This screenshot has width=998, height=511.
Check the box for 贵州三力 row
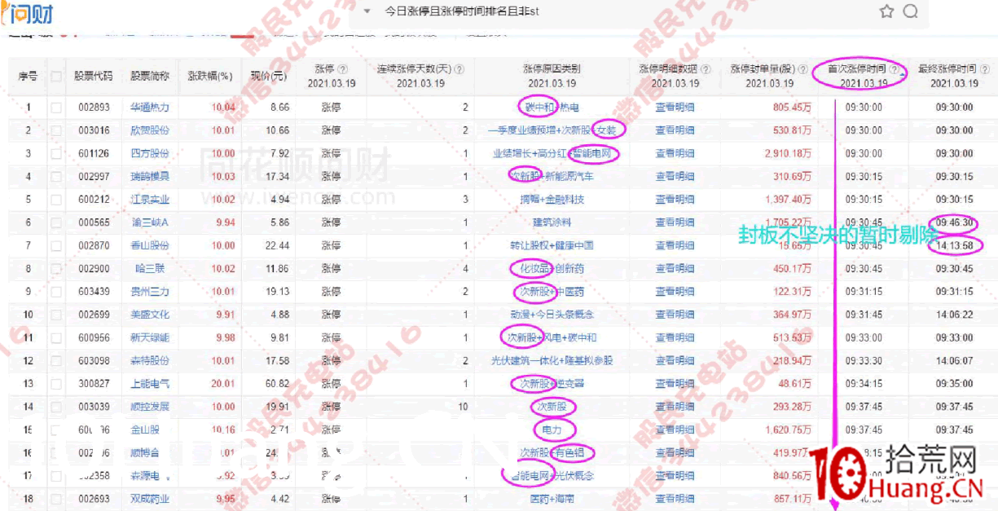(x=56, y=292)
